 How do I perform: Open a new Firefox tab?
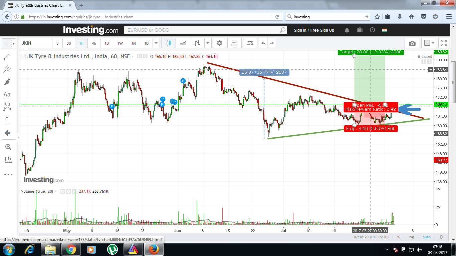[x=81, y=5]
